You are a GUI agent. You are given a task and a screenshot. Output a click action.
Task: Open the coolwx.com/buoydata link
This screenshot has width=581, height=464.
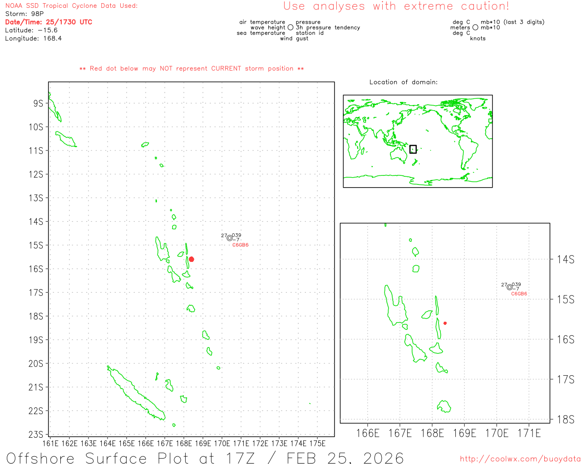pos(520,459)
